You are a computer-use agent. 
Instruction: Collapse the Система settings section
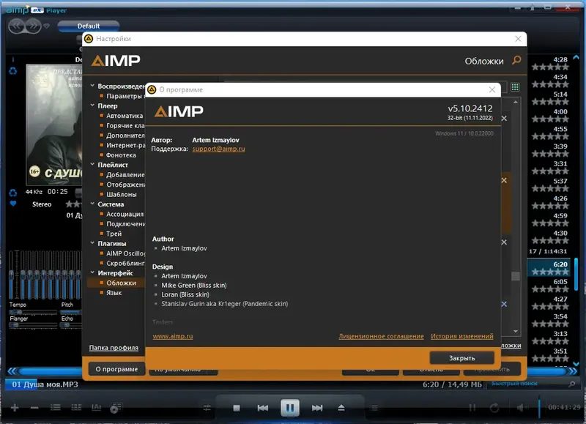tap(94, 204)
